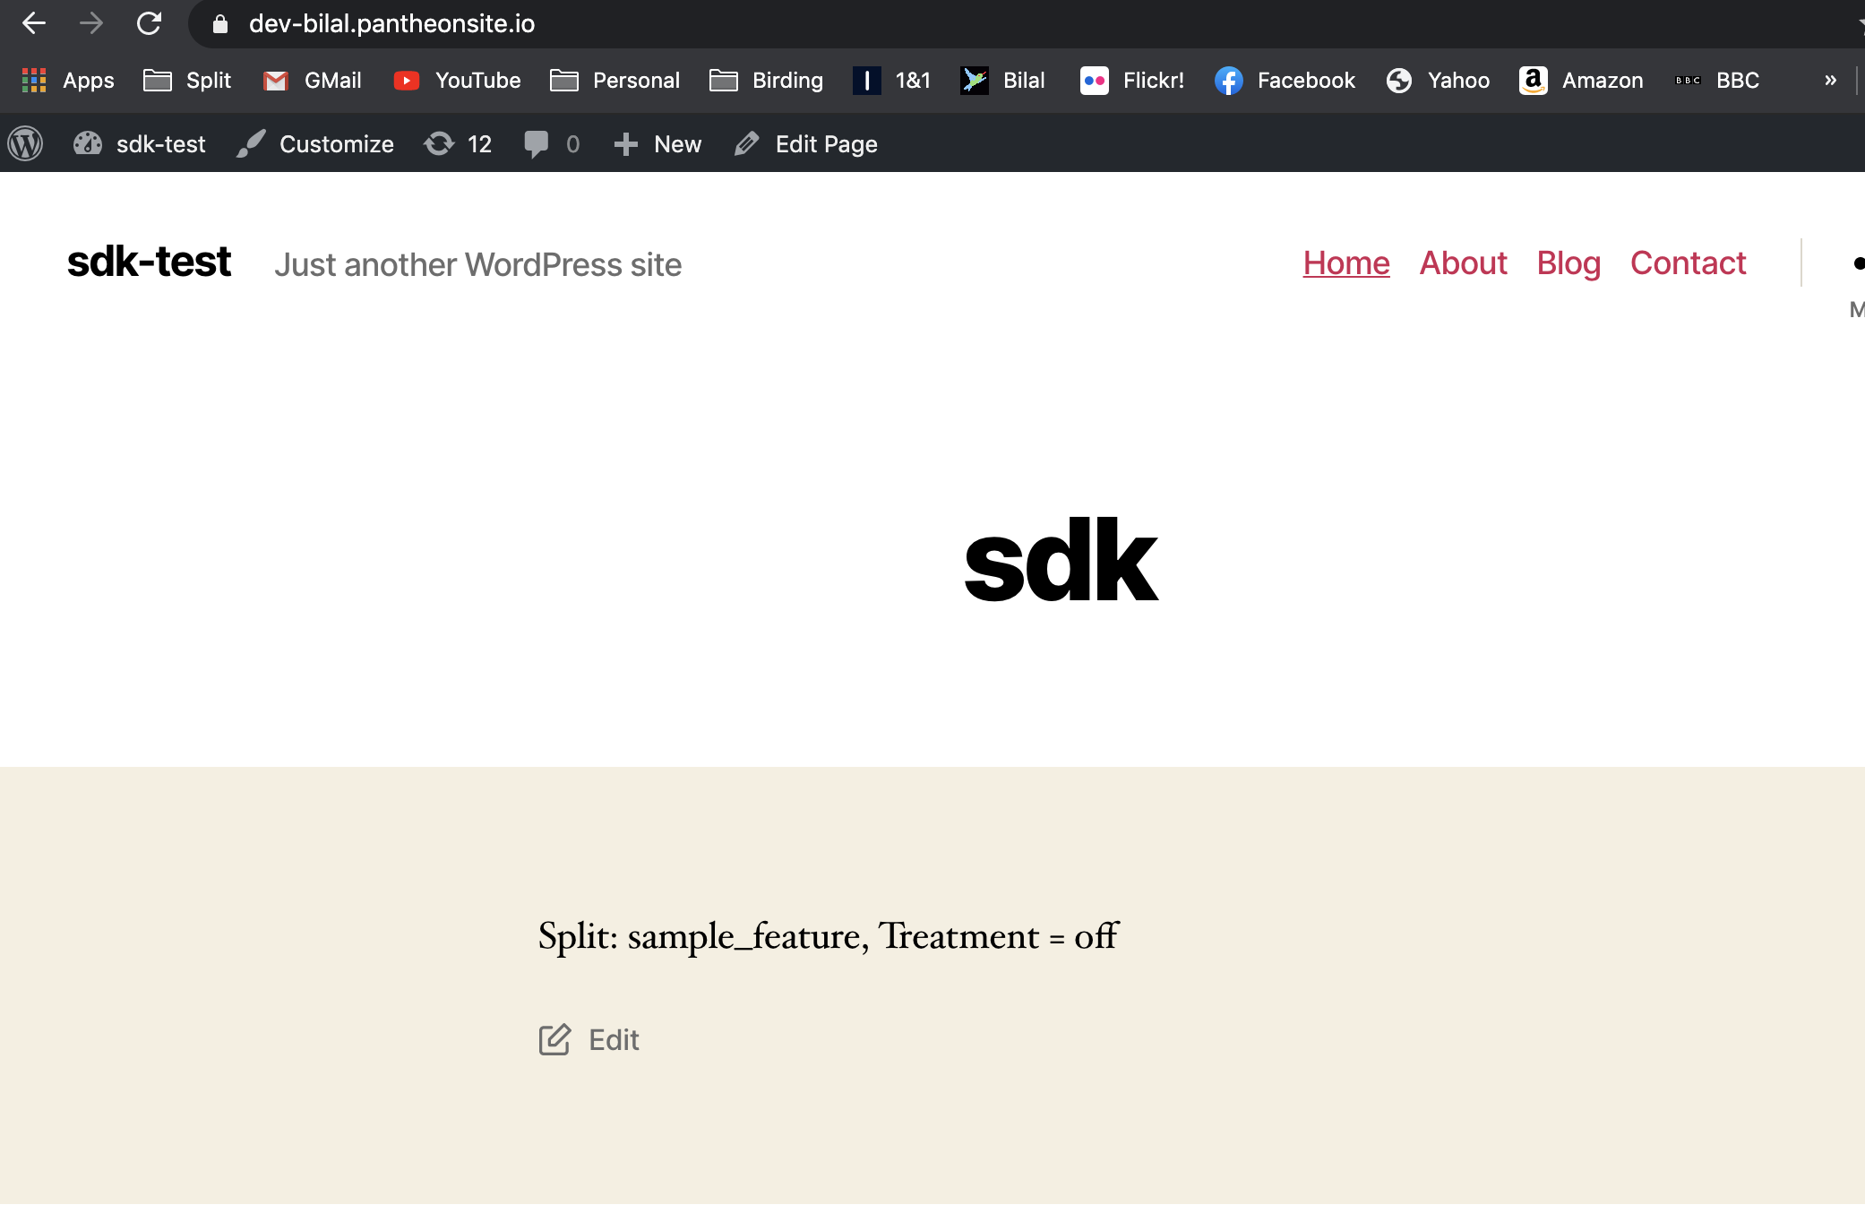Open the sdk-test dashboard menu
The width and height of the screenshot is (1865, 1222).
pos(140,143)
